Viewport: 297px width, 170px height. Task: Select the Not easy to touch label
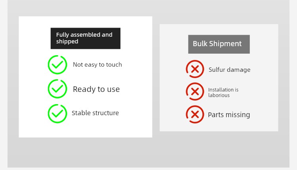97,65
